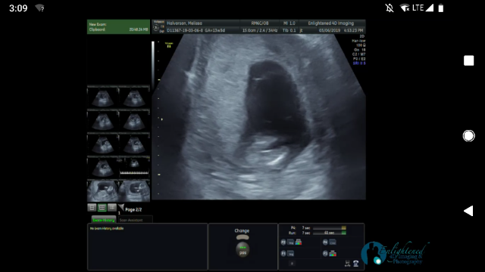The image size is (485, 272).
Task: Select the two-column grid layout icon
Action: tap(102, 208)
